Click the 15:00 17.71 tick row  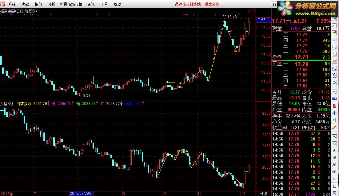pos(301,194)
